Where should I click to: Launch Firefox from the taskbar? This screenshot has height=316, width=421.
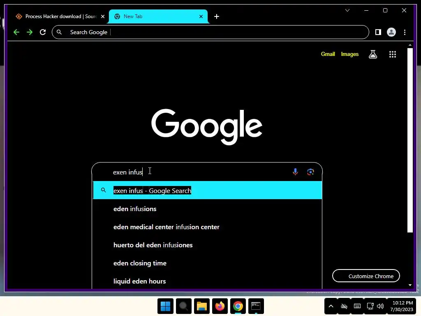click(x=220, y=306)
